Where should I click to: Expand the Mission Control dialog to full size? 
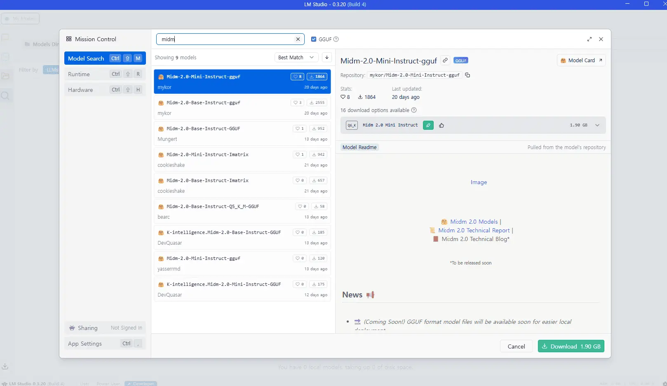point(589,39)
